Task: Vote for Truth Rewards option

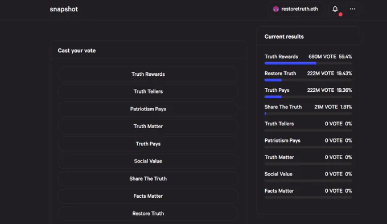Action: 148,74
